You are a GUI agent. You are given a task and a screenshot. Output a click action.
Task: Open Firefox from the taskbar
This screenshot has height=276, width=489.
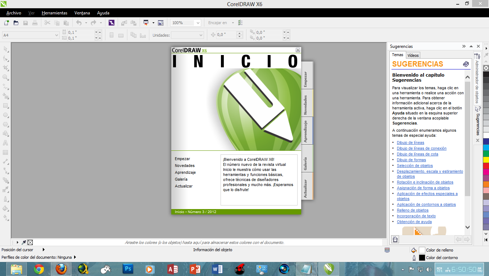(61, 269)
